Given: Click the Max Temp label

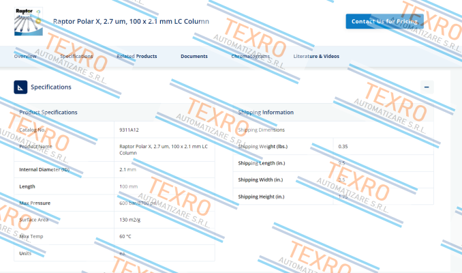Looking at the screenshot, I should [31, 236].
